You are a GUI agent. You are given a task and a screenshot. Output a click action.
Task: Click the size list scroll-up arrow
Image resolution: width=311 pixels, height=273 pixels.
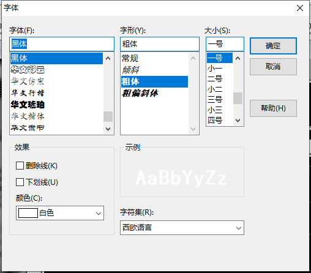(238, 58)
